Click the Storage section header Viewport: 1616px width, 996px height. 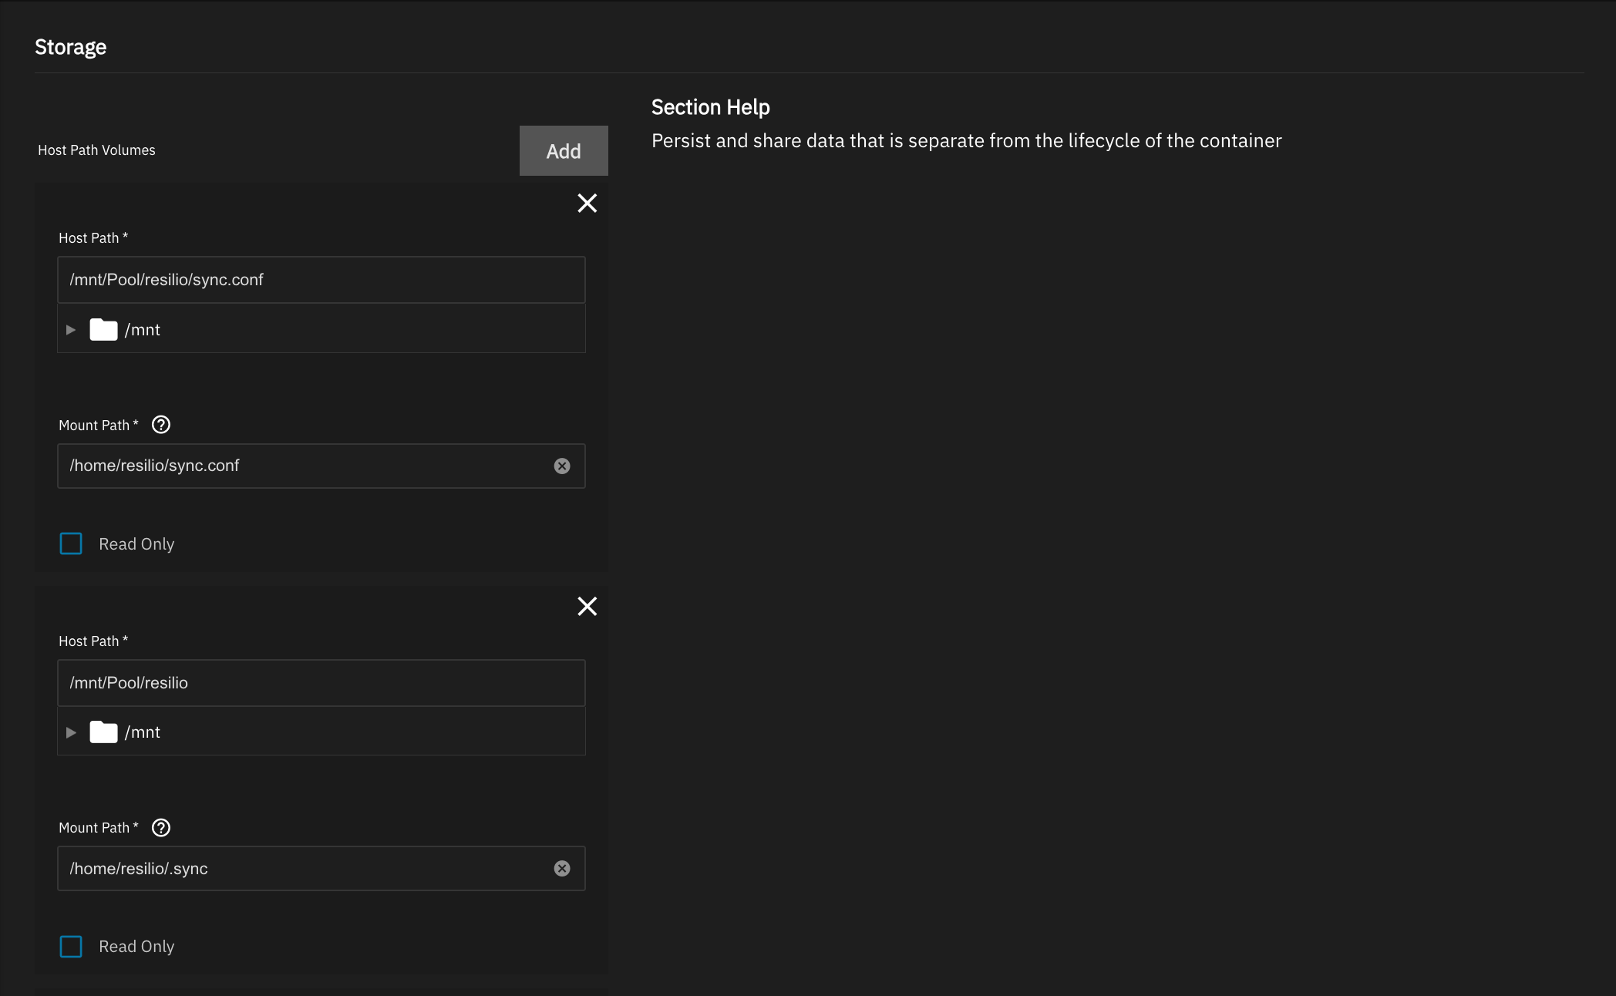click(x=70, y=46)
